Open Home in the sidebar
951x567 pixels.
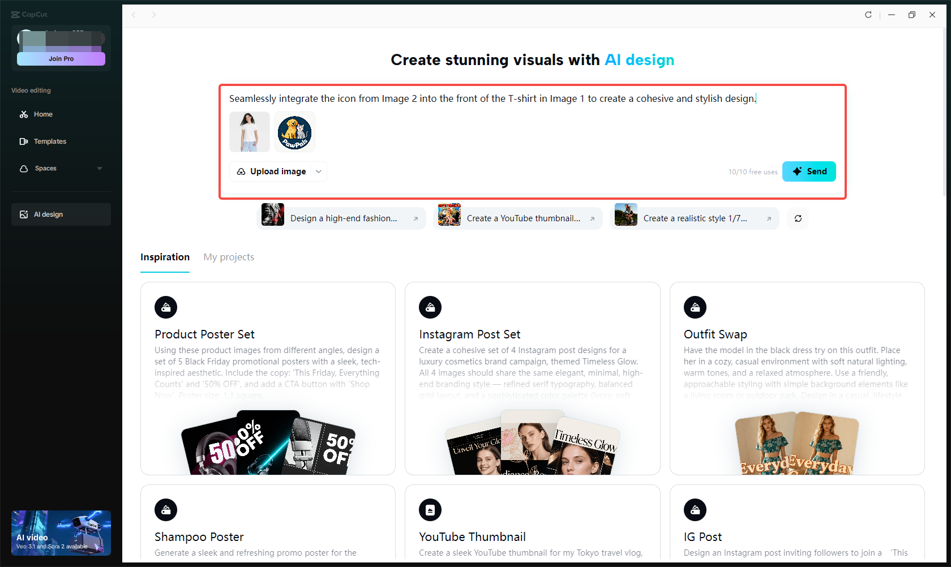point(61,114)
